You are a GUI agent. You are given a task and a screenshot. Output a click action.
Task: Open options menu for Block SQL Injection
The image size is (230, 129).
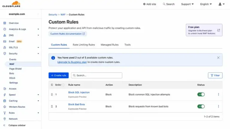pos(218,94)
